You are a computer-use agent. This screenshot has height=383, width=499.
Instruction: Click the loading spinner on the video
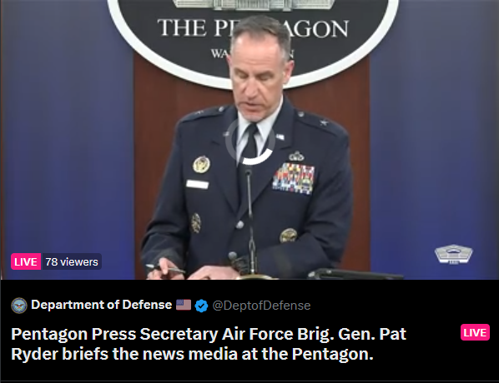pos(249,142)
